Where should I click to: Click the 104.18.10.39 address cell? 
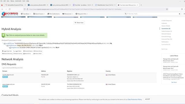[45, 75]
